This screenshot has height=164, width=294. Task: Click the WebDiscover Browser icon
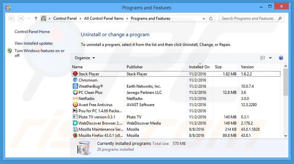tap(75, 123)
